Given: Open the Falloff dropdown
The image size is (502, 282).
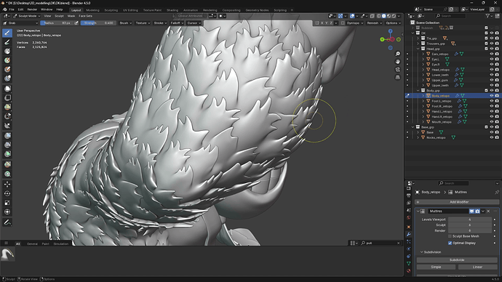Looking at the screenshot, I should (177, 23).
